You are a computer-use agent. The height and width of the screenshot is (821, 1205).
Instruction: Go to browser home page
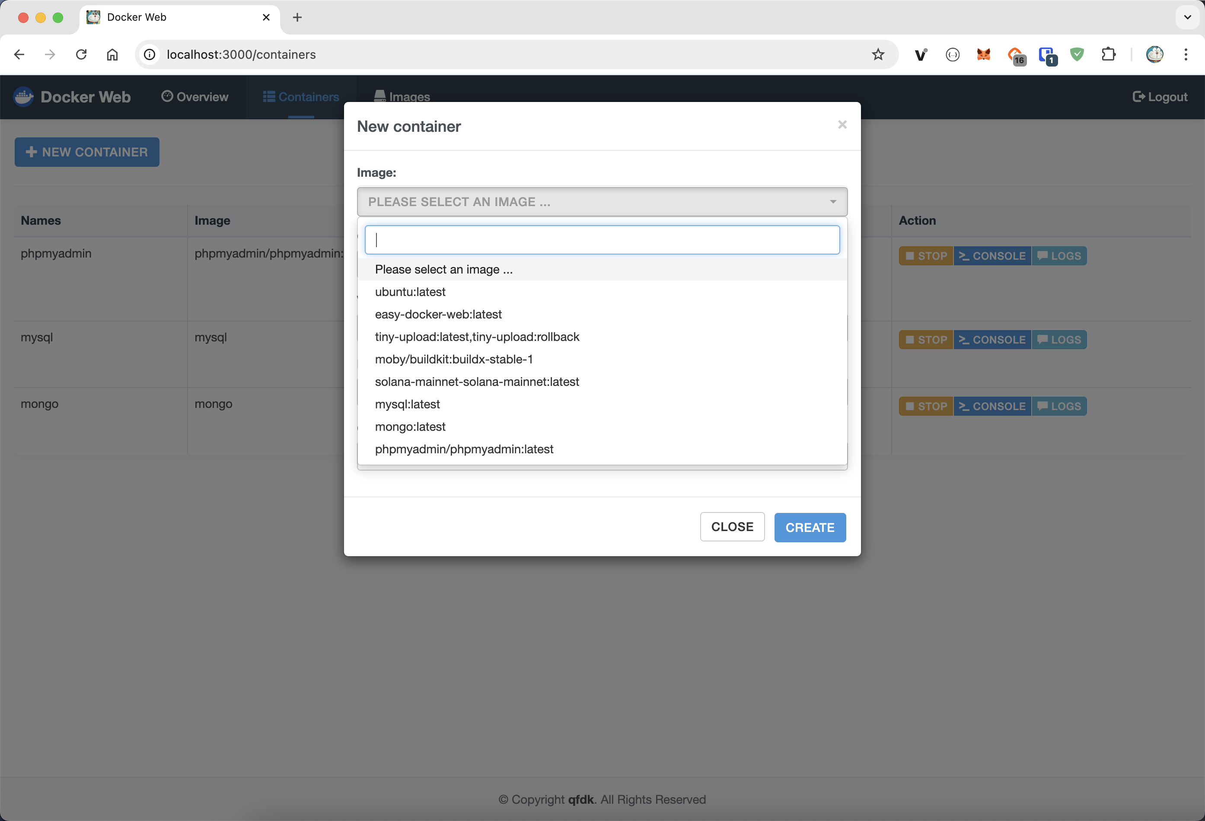pyautogui.click(x=112, y=54)
